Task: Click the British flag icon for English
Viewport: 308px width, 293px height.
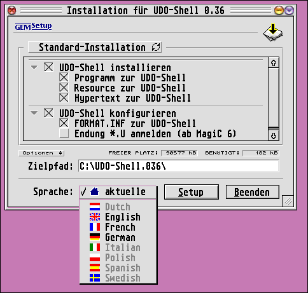Action: (x=95, y=217)
